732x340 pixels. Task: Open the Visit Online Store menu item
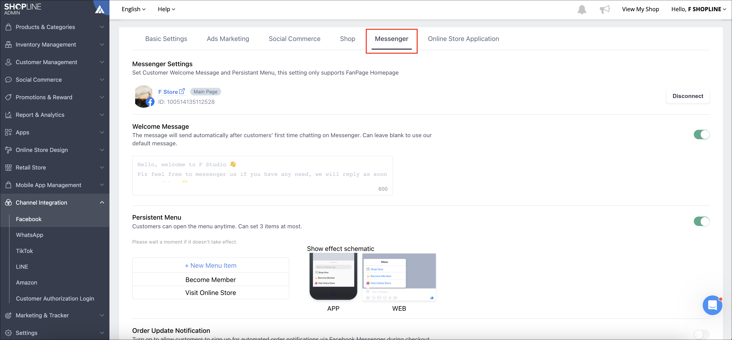point(210,293)
